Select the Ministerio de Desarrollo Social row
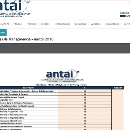 [x=56, y=112]
